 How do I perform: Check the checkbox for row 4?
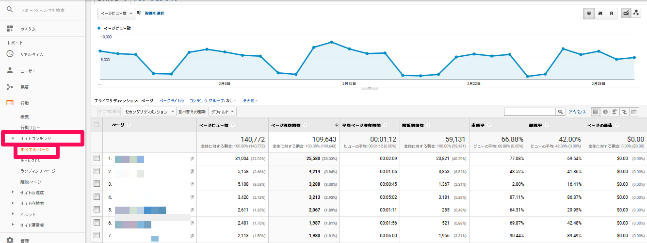point(97,197)
